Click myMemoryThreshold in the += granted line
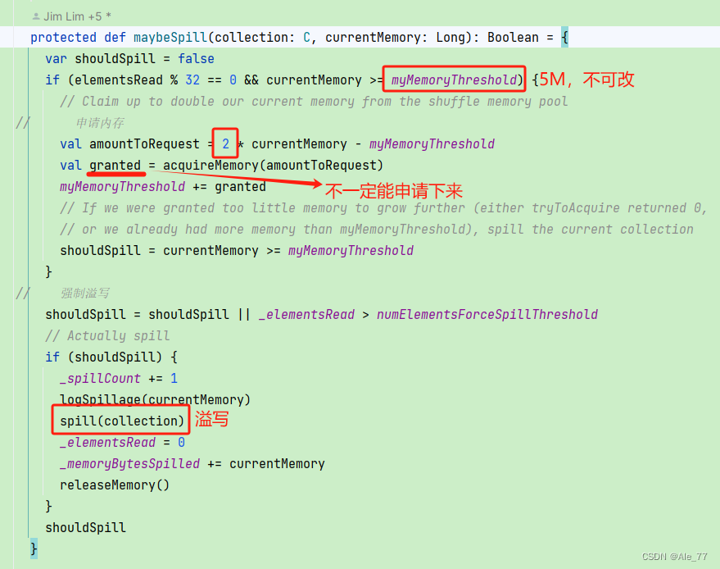Image resolution: width=720 pixels, height=569 pixels. tap(122, 187)
